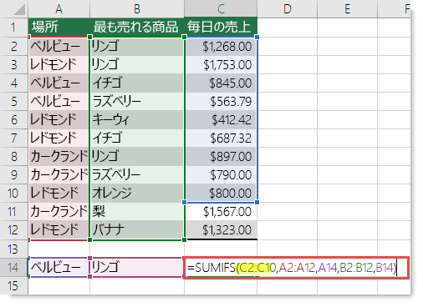Click the Select All corner triangle
423x307 pixels.
click(x=19, y=9)
